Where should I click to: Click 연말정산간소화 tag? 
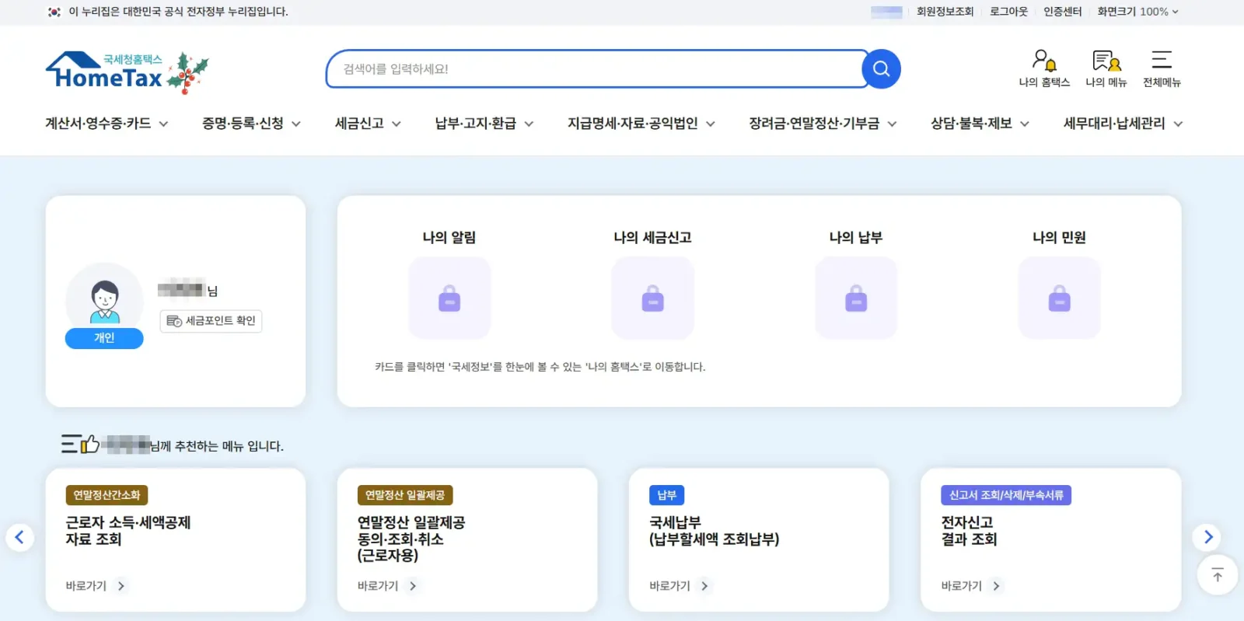coord(107,495)
